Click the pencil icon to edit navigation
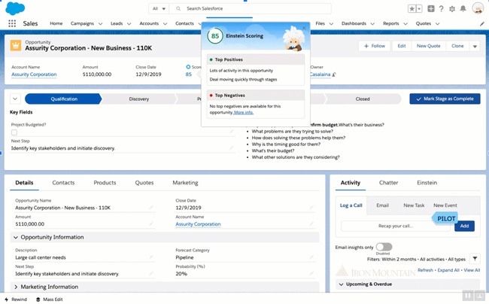Viewport: 489px width, 304px height. (482, 23)
